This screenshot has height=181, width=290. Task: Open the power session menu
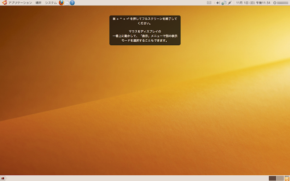tap(274, 3)
